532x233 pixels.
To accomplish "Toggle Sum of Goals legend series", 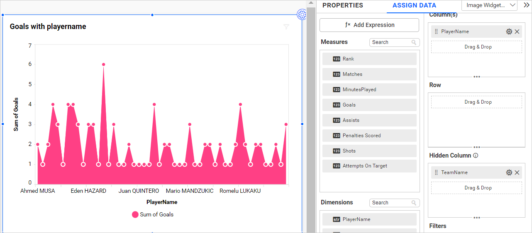I will (152, 214).
